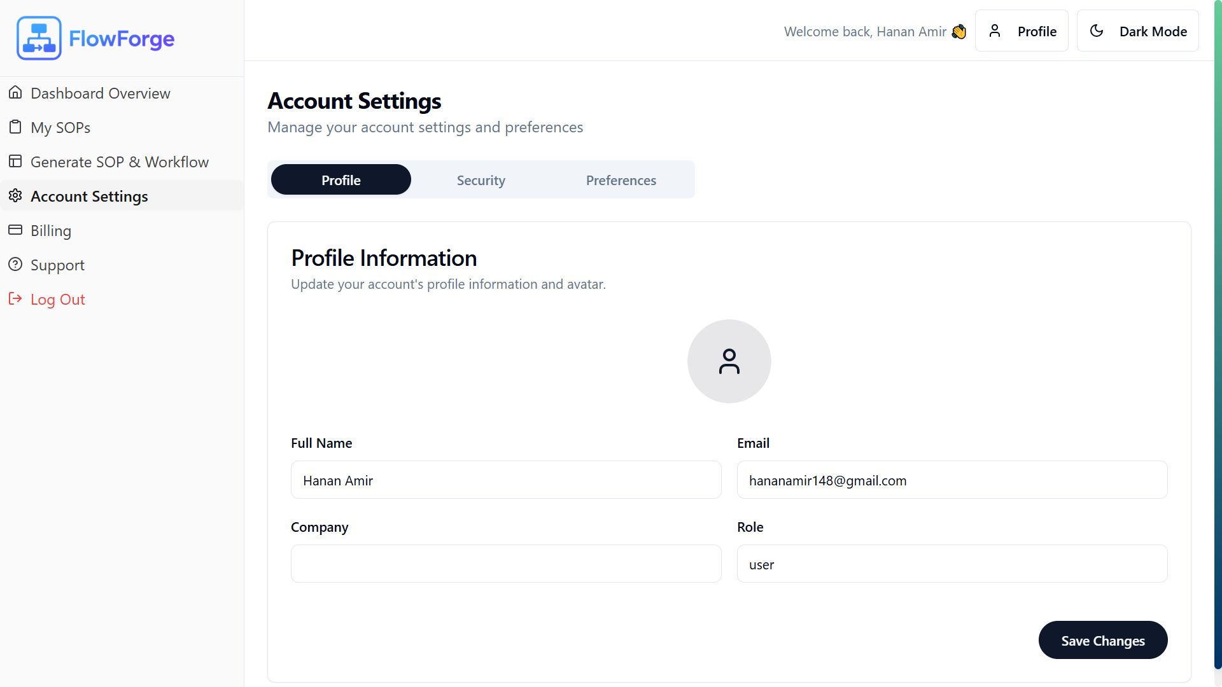Open Profile from the top header
The width and height of the screenshot is (1222, 687).
1022,31
